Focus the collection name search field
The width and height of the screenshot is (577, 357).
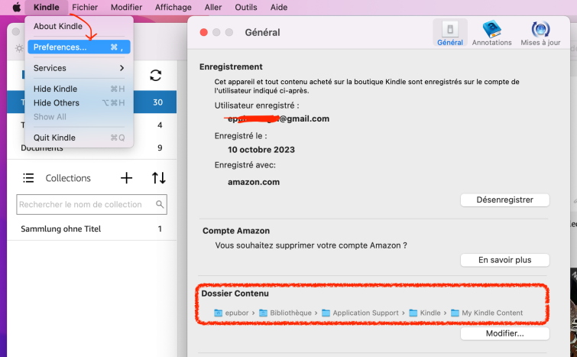tap(92, 205)
